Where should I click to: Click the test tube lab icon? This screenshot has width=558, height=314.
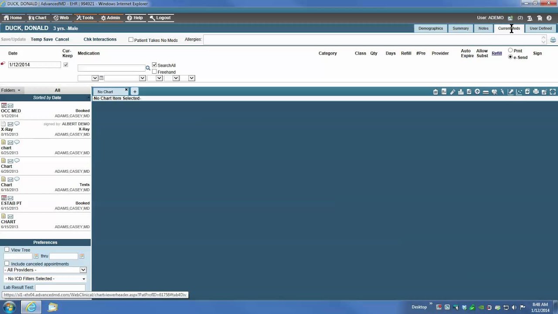click(x=453, y=92)
